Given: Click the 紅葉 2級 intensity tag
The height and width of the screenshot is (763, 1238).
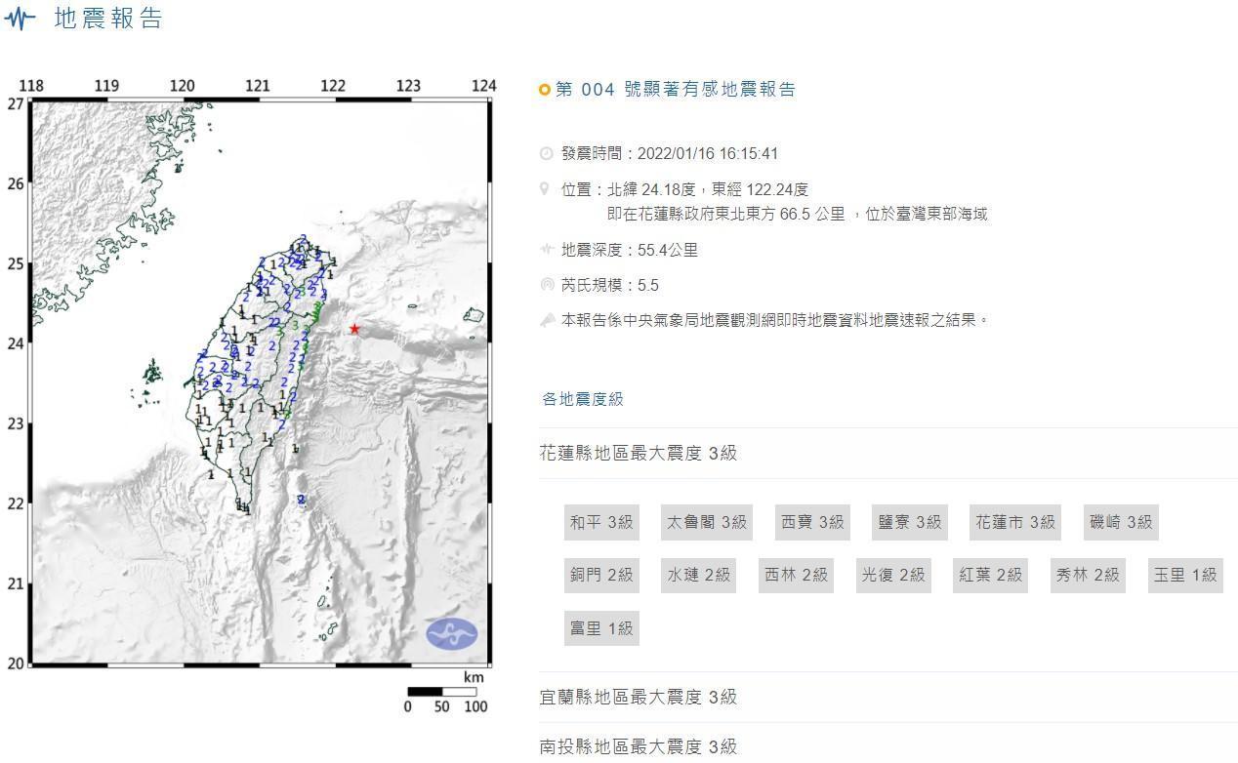Looking at the screenshot, I should [x=990, y=575].
